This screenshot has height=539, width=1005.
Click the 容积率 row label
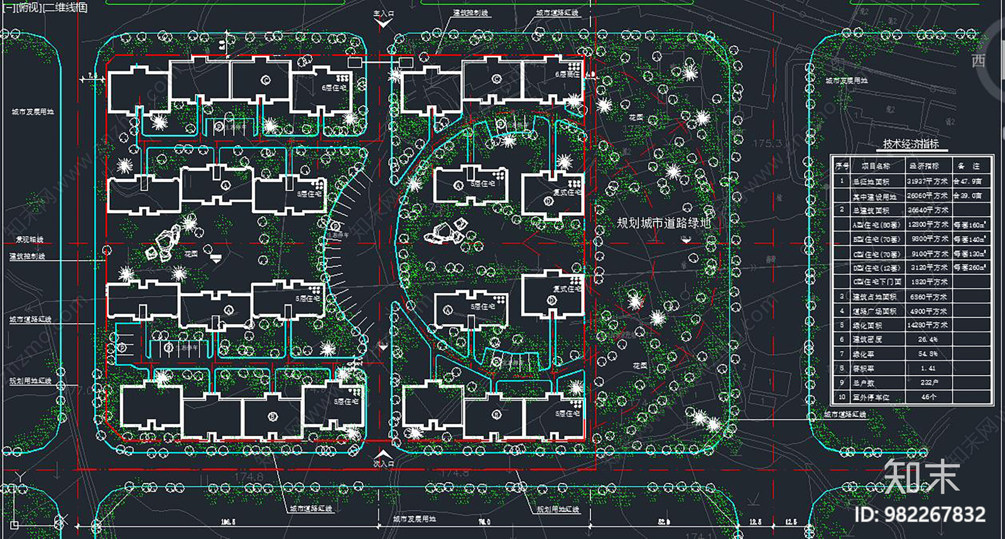[864, 368]
